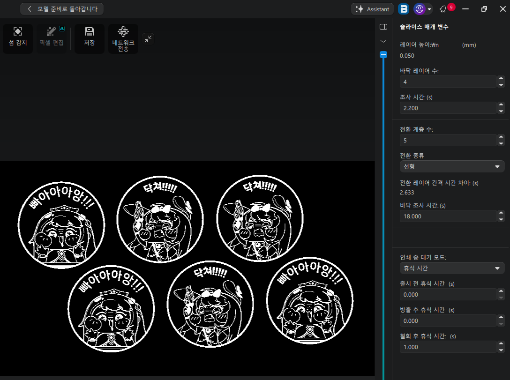The width and height of the screenshot is (510, 380).
Task: Open the user account avatar menu
Action: (x=419, y=9)
